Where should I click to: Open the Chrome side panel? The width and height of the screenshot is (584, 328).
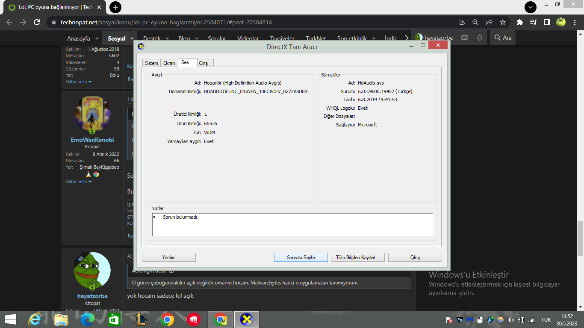point(547,22)
